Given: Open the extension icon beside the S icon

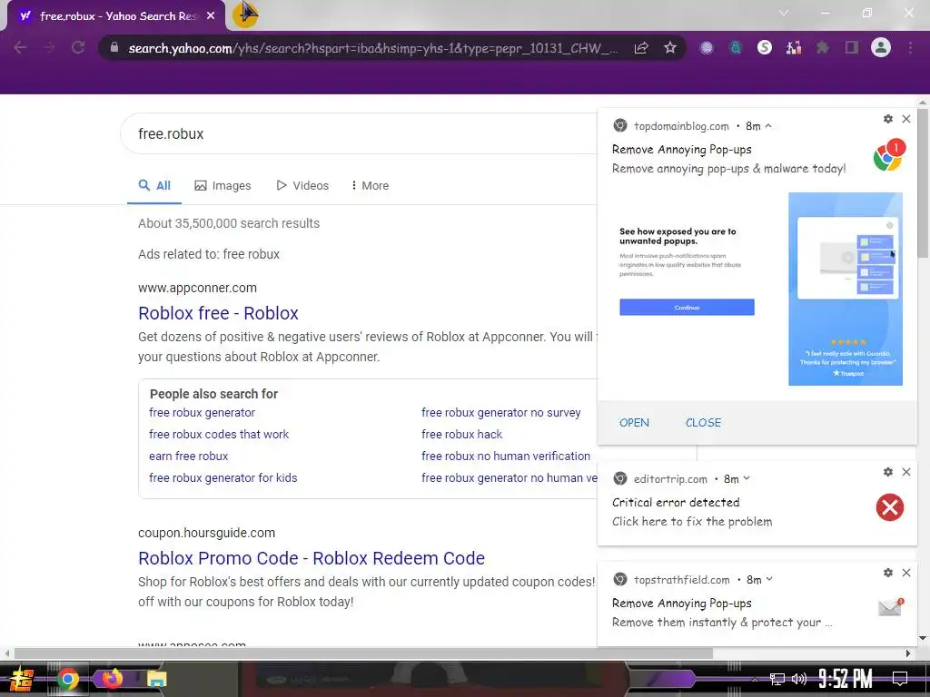Looking at the screenshot, I should tap(794, 47).
